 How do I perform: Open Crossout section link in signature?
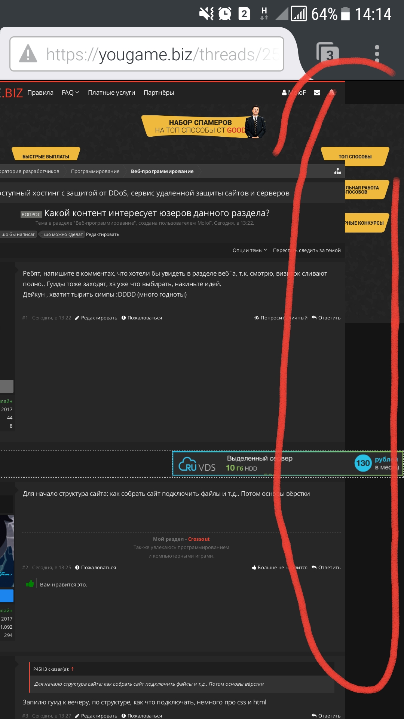pyautogui.click(x=199, y=539)
